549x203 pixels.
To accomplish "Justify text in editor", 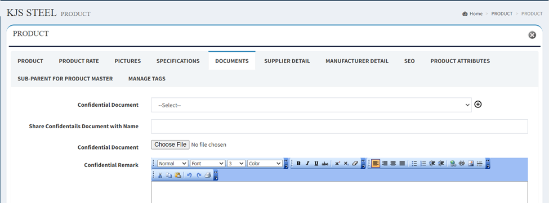I will tap(402, 163).
